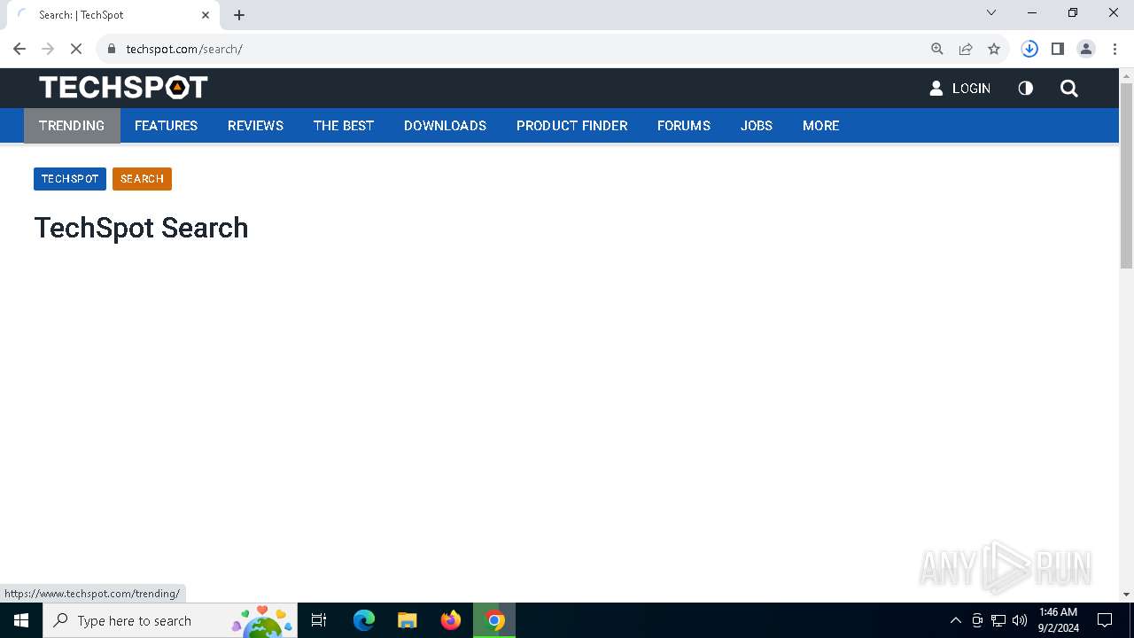The image size is (1134, 638).
Task: Open the JOBS link
Action: (757, 126)
